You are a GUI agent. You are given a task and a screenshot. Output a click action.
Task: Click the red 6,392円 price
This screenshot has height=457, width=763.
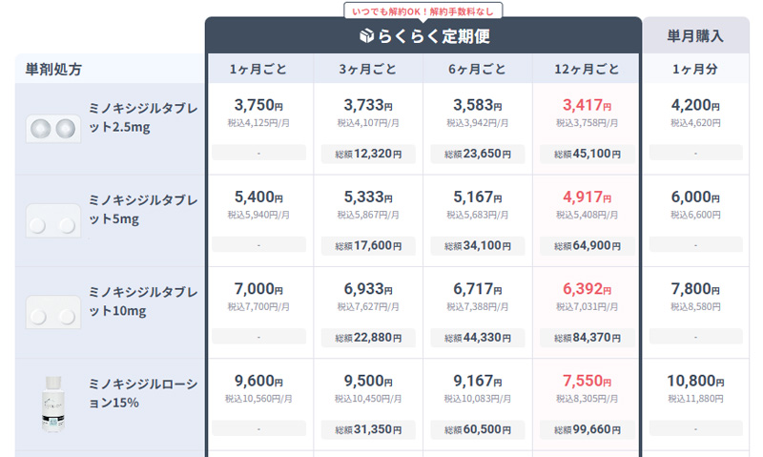tap(587, 289)
